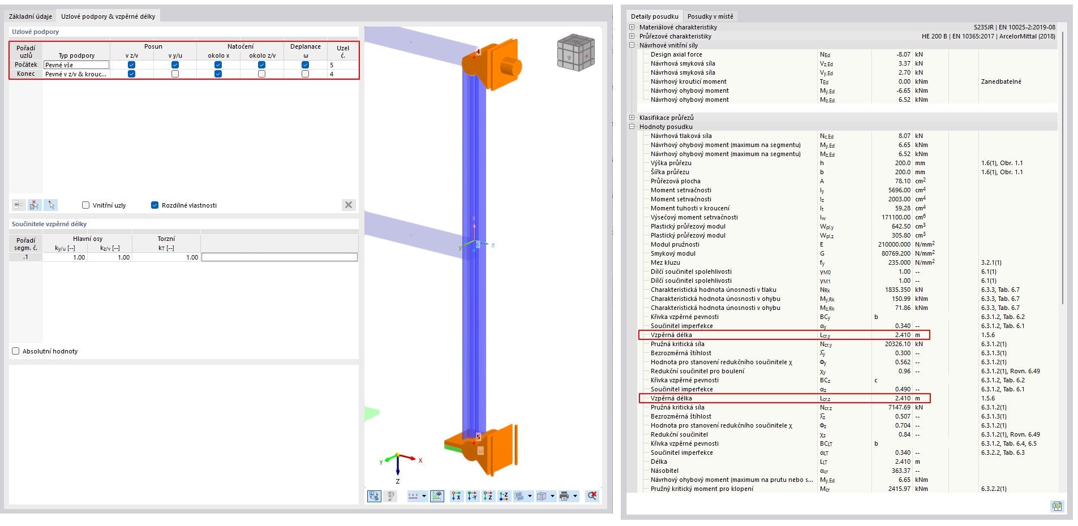
Task: Open solid render mode dropdown arrow
Action: (x=530, y=496)
